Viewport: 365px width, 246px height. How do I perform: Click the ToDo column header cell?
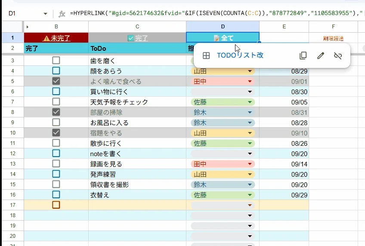[x=137, y=48]
